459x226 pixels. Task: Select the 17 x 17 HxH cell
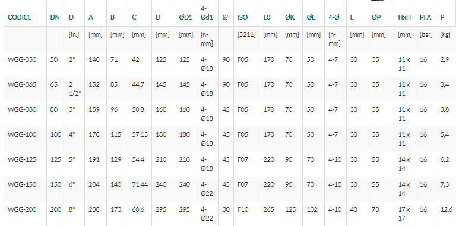coord(404,214)
